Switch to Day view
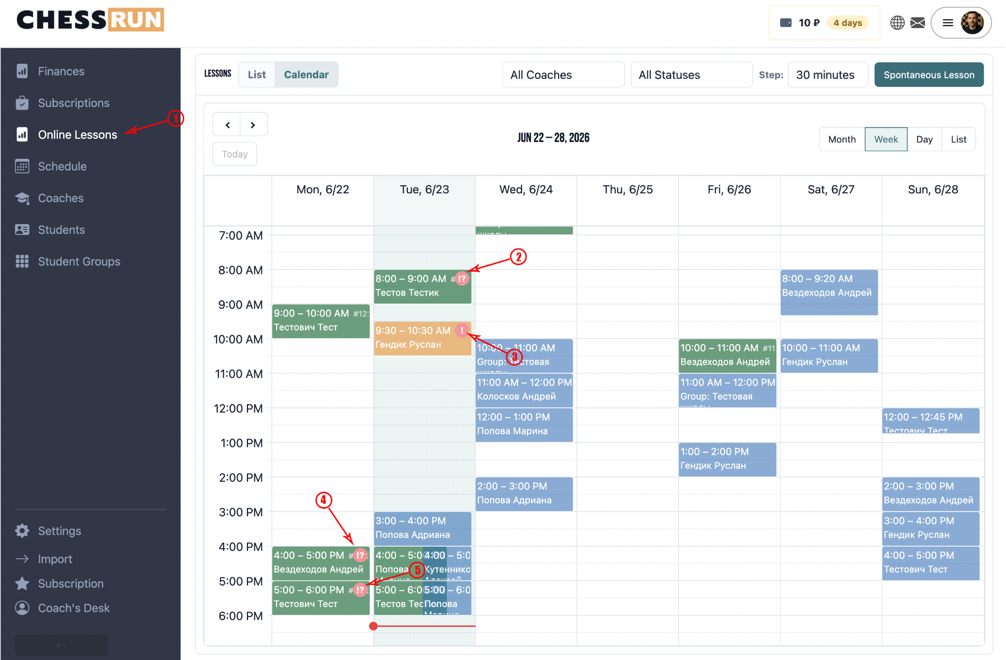The height and width of the screenshot is (660, 1006). pyautogui.click(x=924, y=139)
